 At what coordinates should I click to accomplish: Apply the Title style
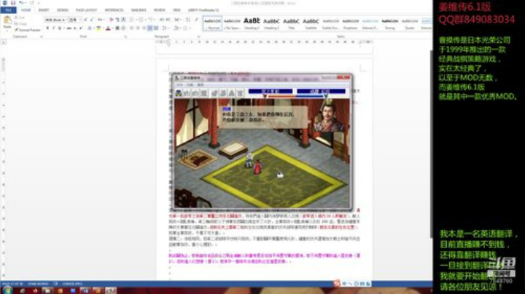click(x=291, y=23)
